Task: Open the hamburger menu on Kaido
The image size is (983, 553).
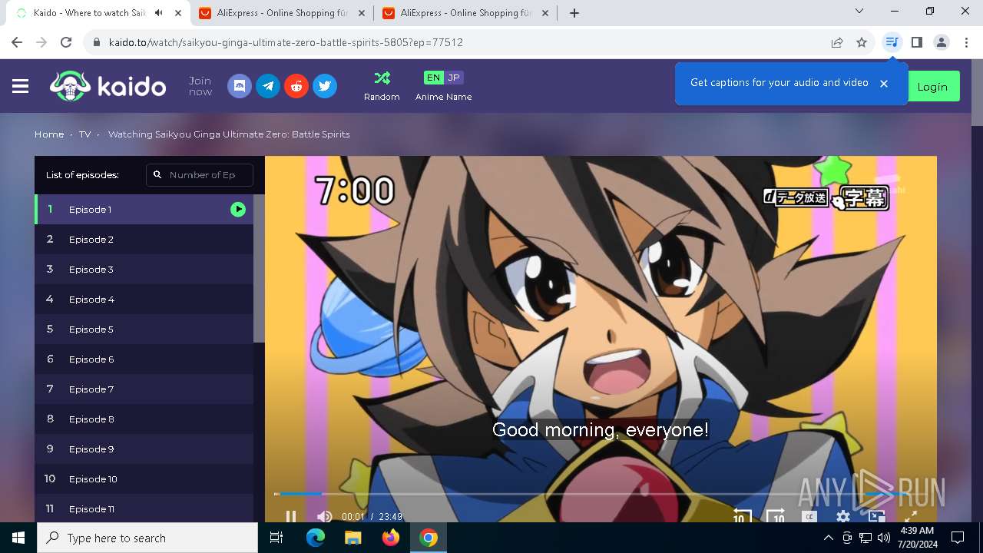Action: click(21, 86)
